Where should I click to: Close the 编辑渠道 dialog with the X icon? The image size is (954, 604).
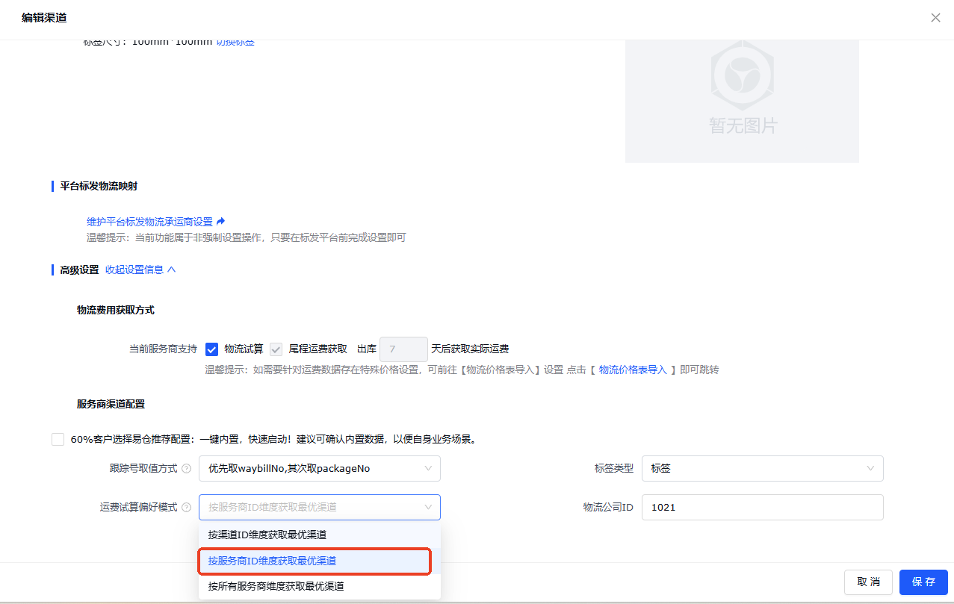[935, 18]
